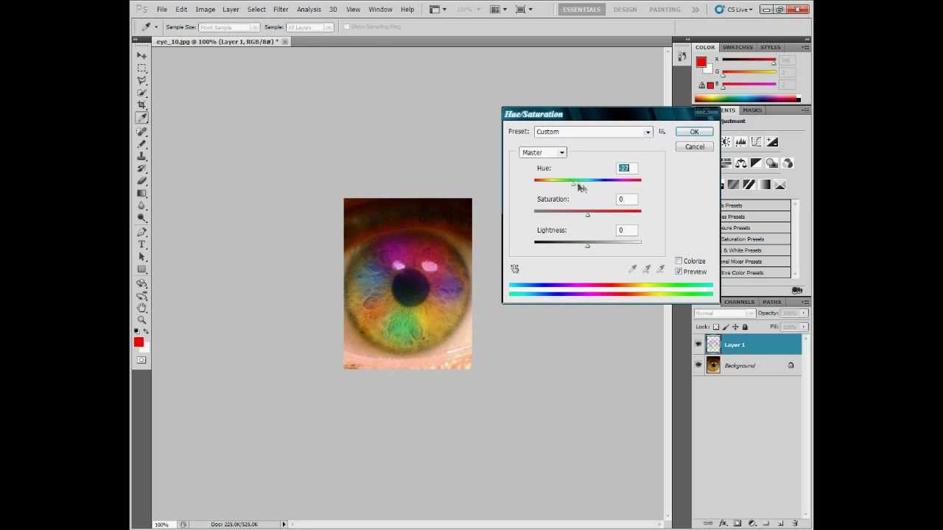943x530 pixels.
Task: Click the Color Balance adjustment icon
Action: coord(740,163)
